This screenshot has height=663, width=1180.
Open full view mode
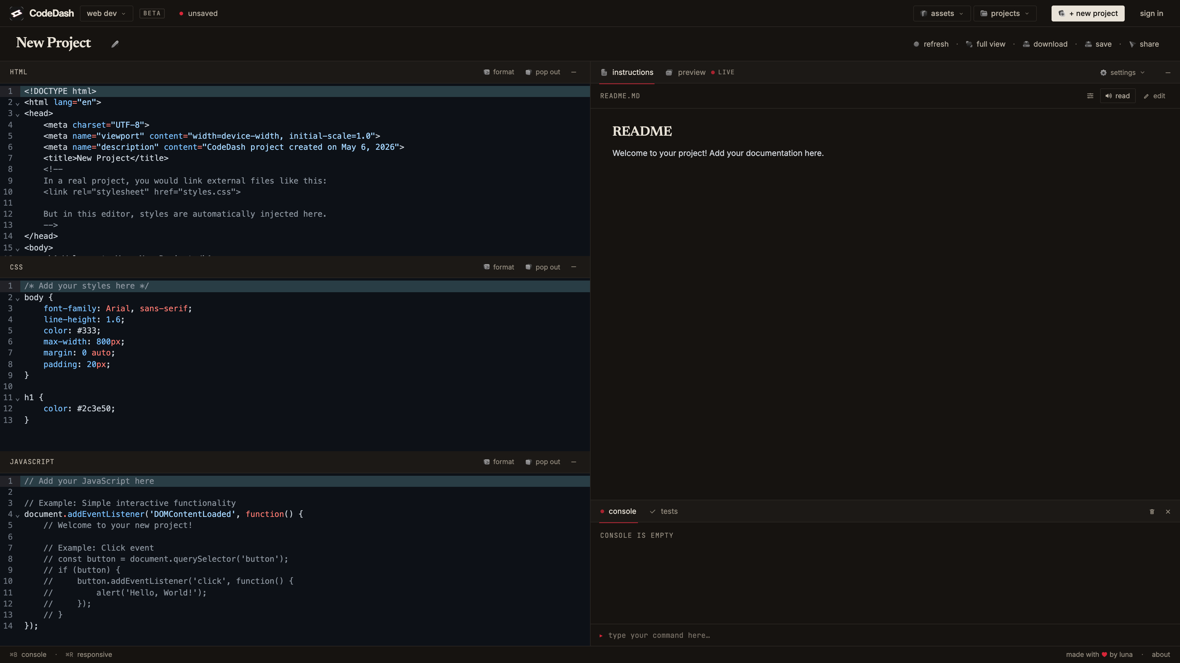pyautogui.click(x=985, y=44)
